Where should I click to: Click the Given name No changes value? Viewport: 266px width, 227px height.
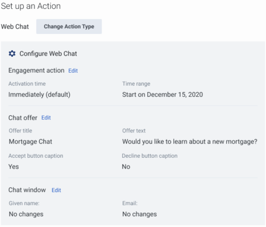pyautogui.click(x=26, y=214)
